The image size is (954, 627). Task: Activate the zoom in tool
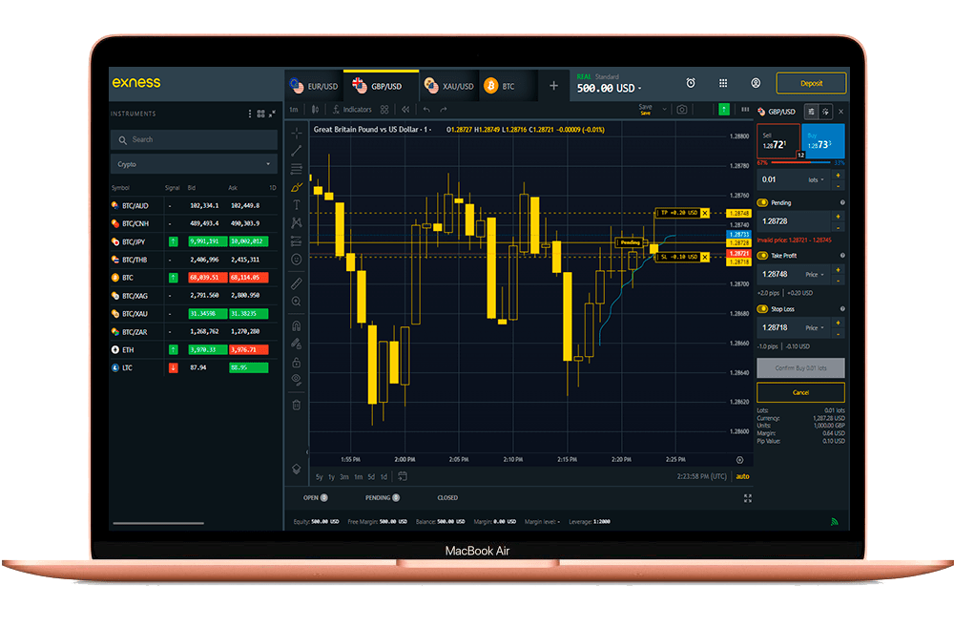tap(297, 302)
